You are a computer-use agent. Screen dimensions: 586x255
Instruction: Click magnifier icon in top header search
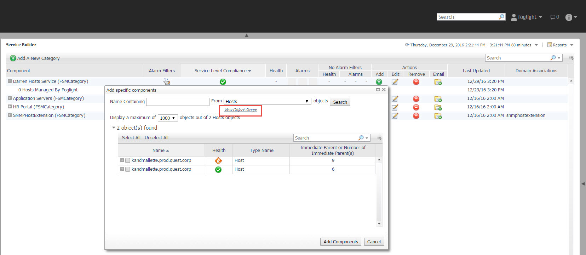(x=501, y=17)
